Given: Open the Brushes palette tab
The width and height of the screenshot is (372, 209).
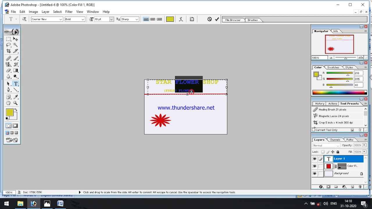Looking at the screenshot, I should click(253, 20).
